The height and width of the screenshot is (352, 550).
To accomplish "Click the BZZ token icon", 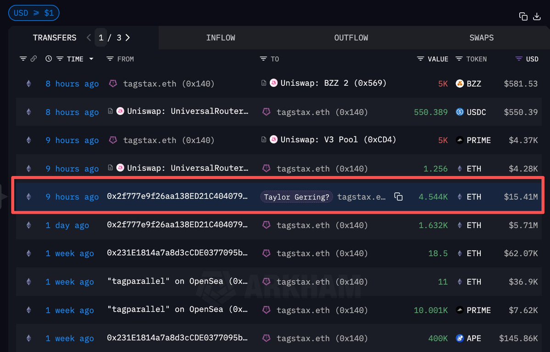I will coord(460,84).
